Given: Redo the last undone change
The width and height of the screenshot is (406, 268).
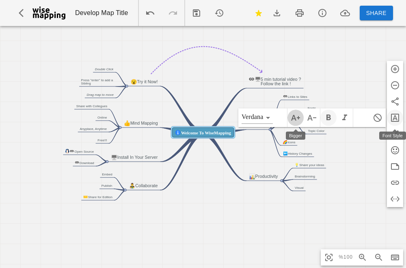Looking at the screenshot, I should coord(173,13).
